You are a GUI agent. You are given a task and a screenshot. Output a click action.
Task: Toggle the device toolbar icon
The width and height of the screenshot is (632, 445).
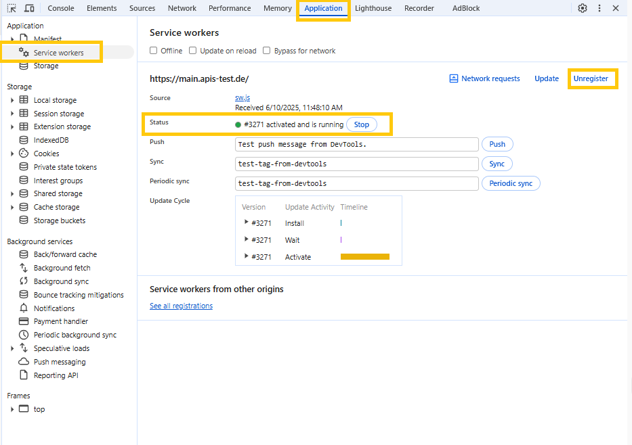point(29,8)
